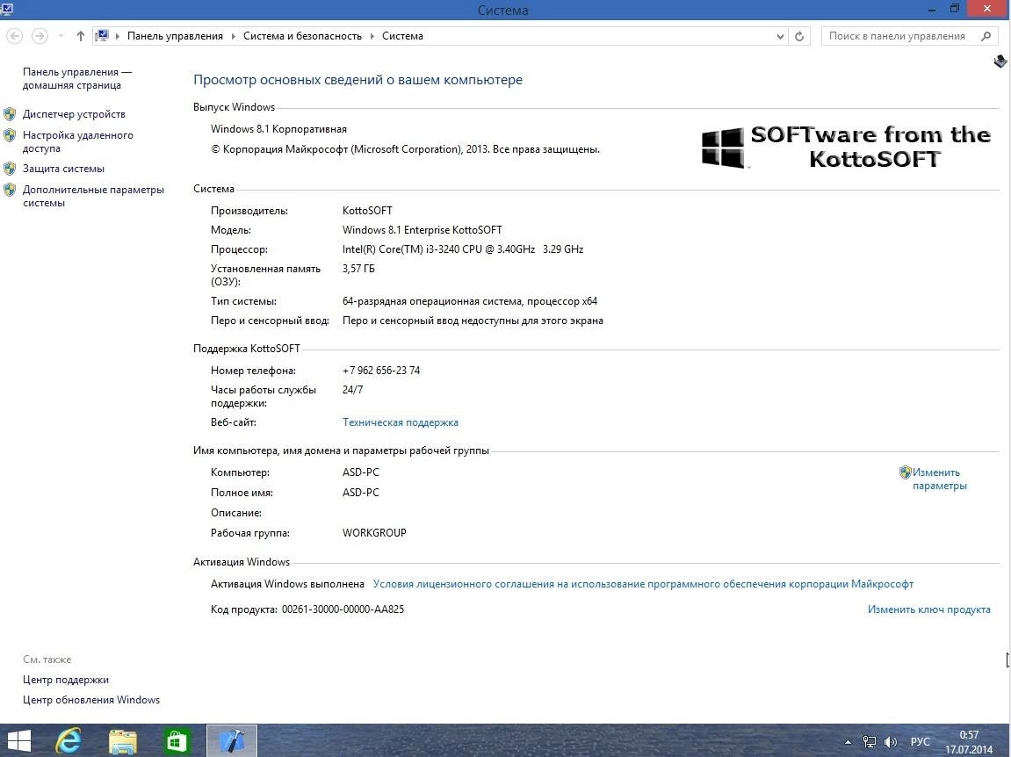Click the WORKGROUP value
Viewport: 1011px width, 757px height.
click(374, 533)
